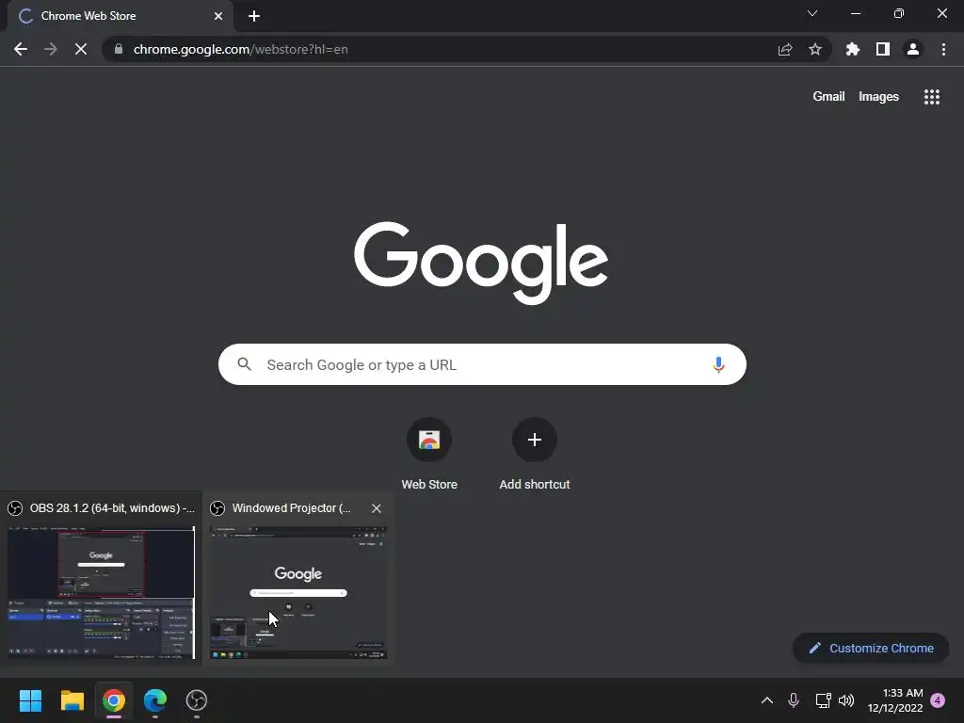This screenshot has width=964, height=723.
Task: Close the Chrome Web Store tab
Action: [x=218, y=16]
